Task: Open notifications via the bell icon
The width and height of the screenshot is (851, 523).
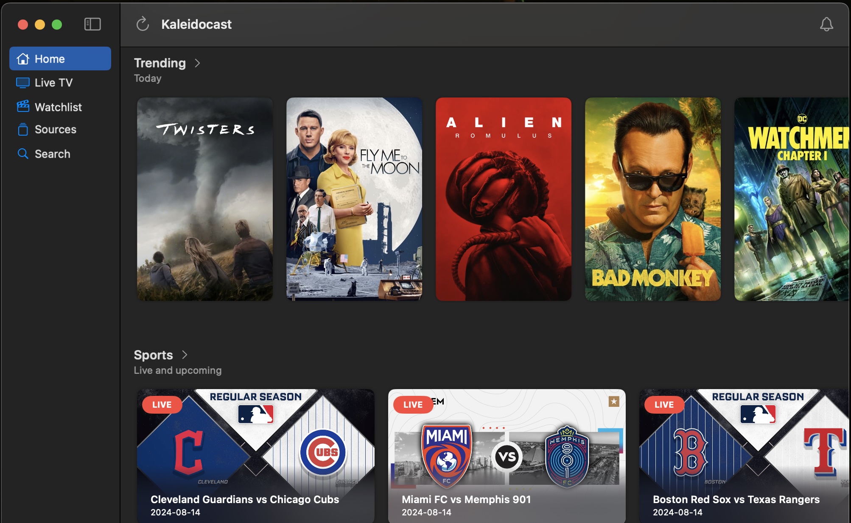Action: point(826,24)
